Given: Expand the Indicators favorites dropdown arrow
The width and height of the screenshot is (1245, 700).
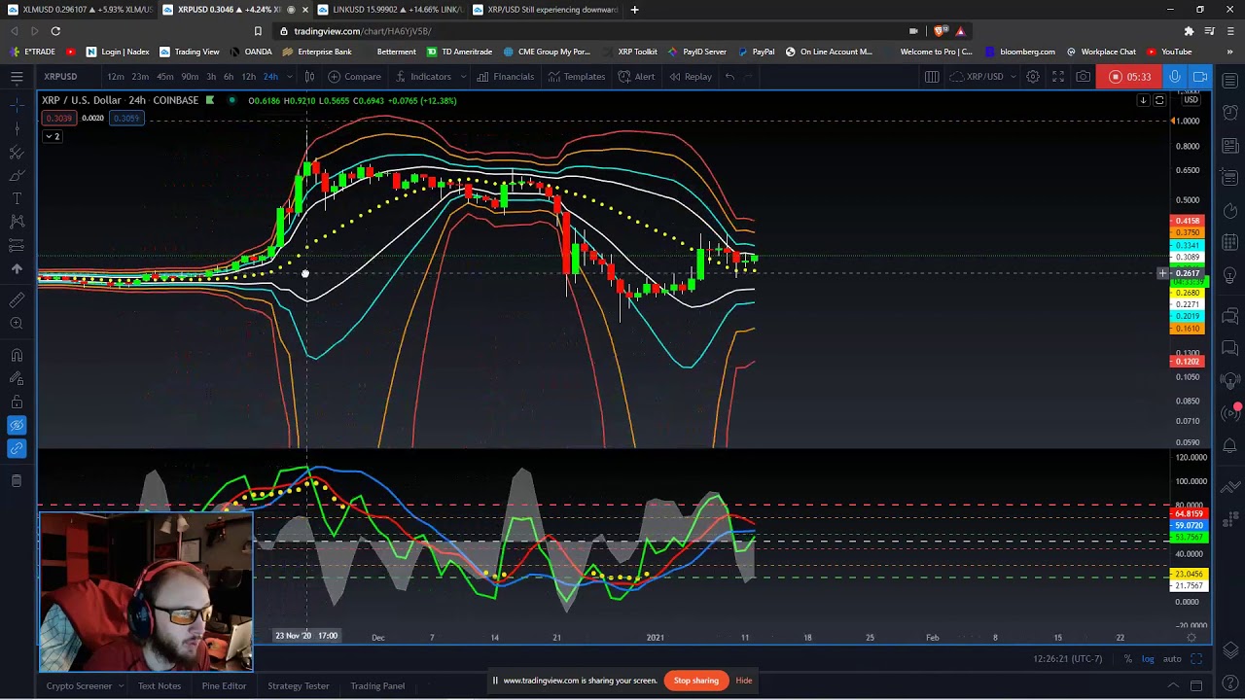Looking at the screenshot, I should 462,77.
